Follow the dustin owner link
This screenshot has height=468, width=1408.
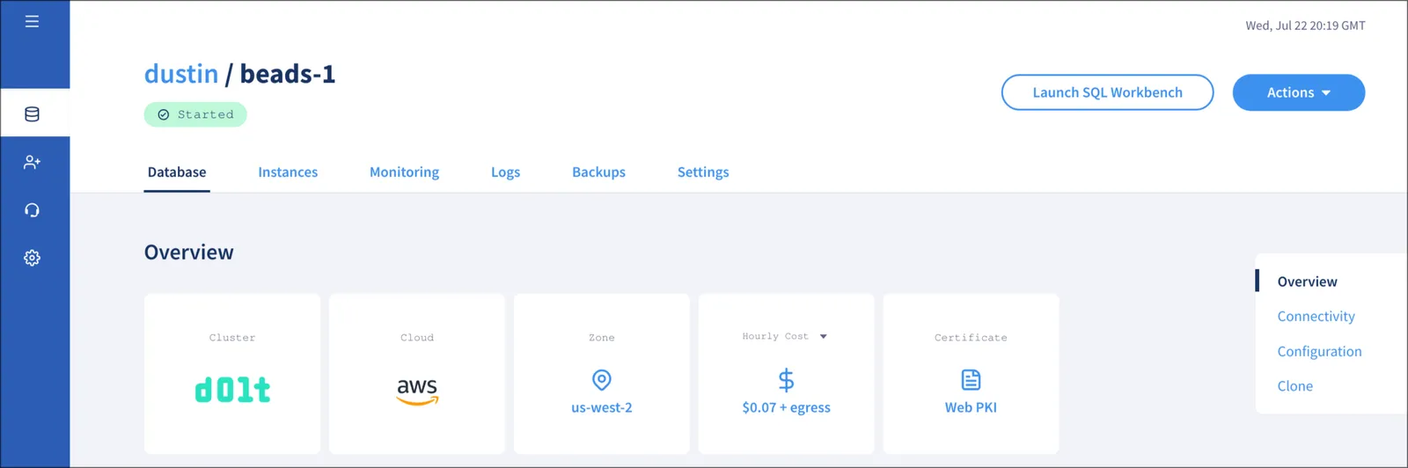181,74
